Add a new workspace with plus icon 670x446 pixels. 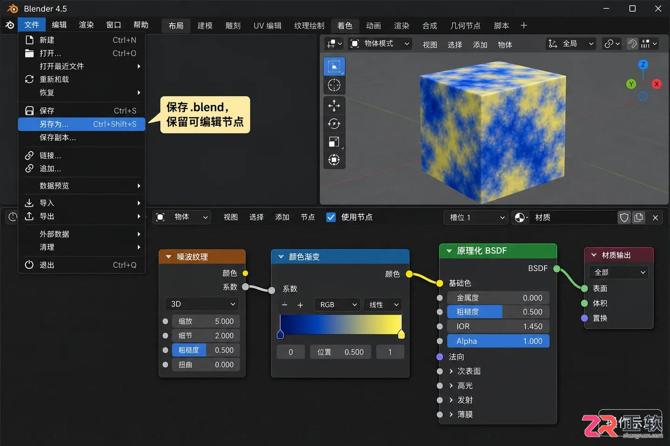524,26
